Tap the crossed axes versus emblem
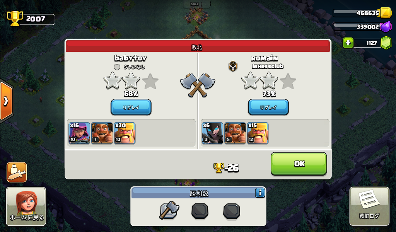396x232 pixels. [x=198, y=85]
